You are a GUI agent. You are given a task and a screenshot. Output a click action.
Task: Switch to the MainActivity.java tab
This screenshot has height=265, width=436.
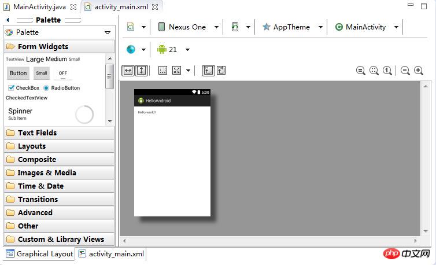pos(39,7)
